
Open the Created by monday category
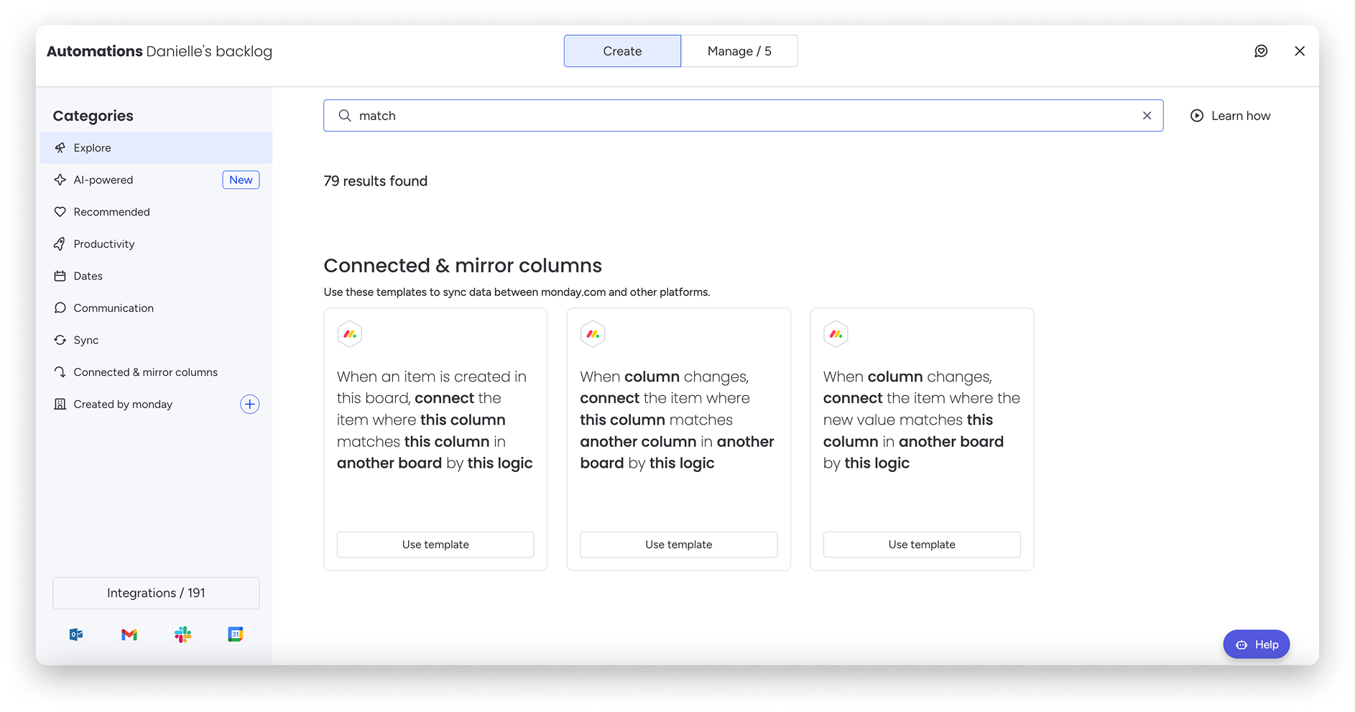point(157,404)
